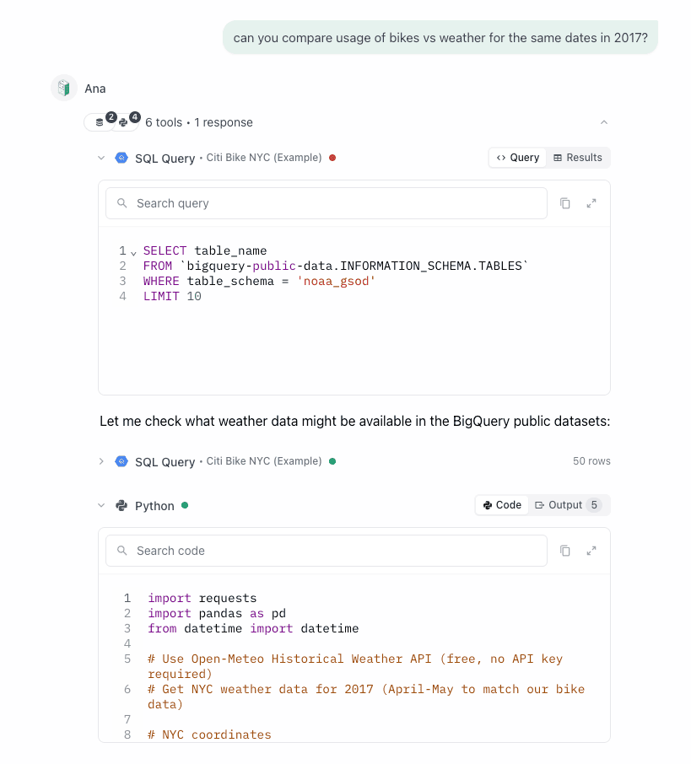Expand Python code editor to fullscreen
Viewport: 691px width, 764px height.
[x=591, y=551]
